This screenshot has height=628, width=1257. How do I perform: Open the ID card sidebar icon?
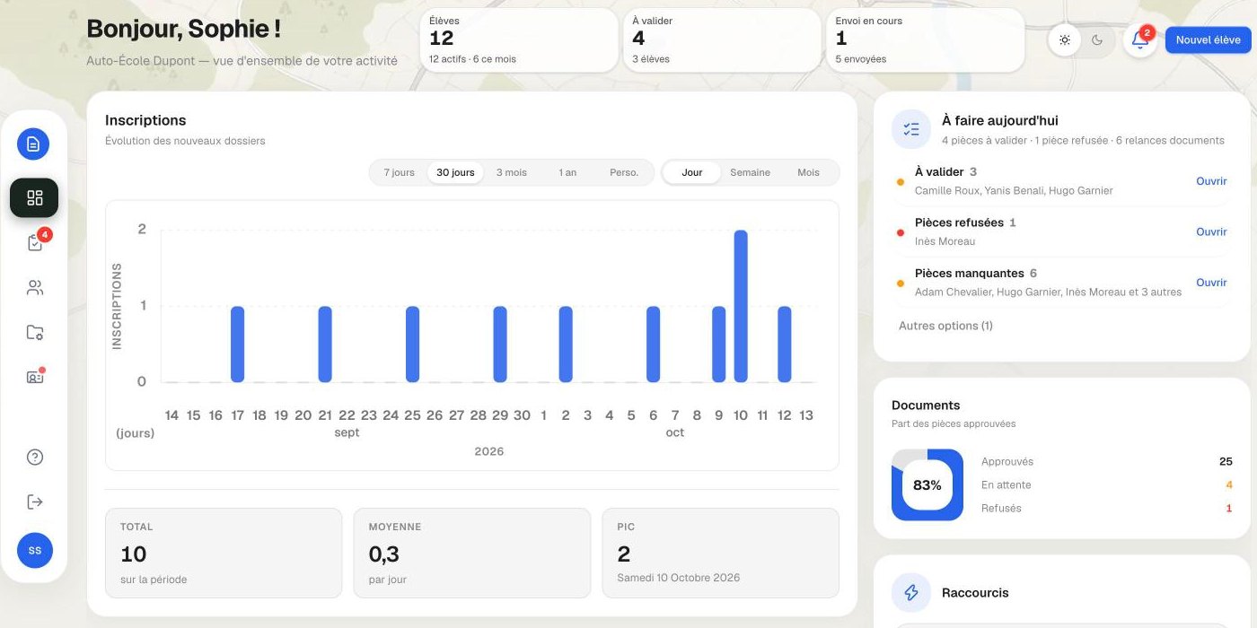(x=35, y=378)
